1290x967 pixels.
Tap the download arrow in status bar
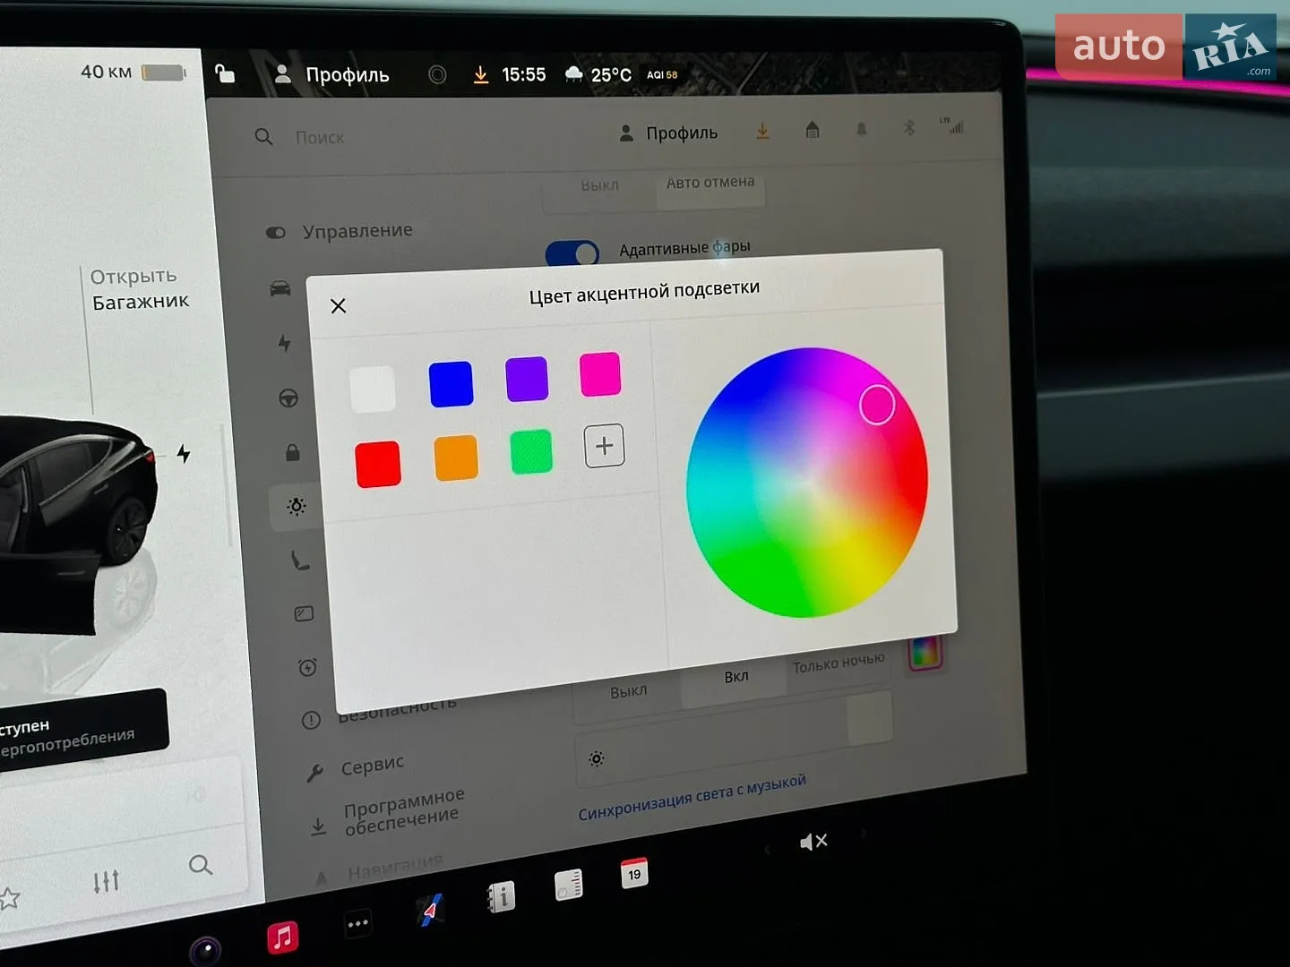pyautogui.click(x=481, y=75)
